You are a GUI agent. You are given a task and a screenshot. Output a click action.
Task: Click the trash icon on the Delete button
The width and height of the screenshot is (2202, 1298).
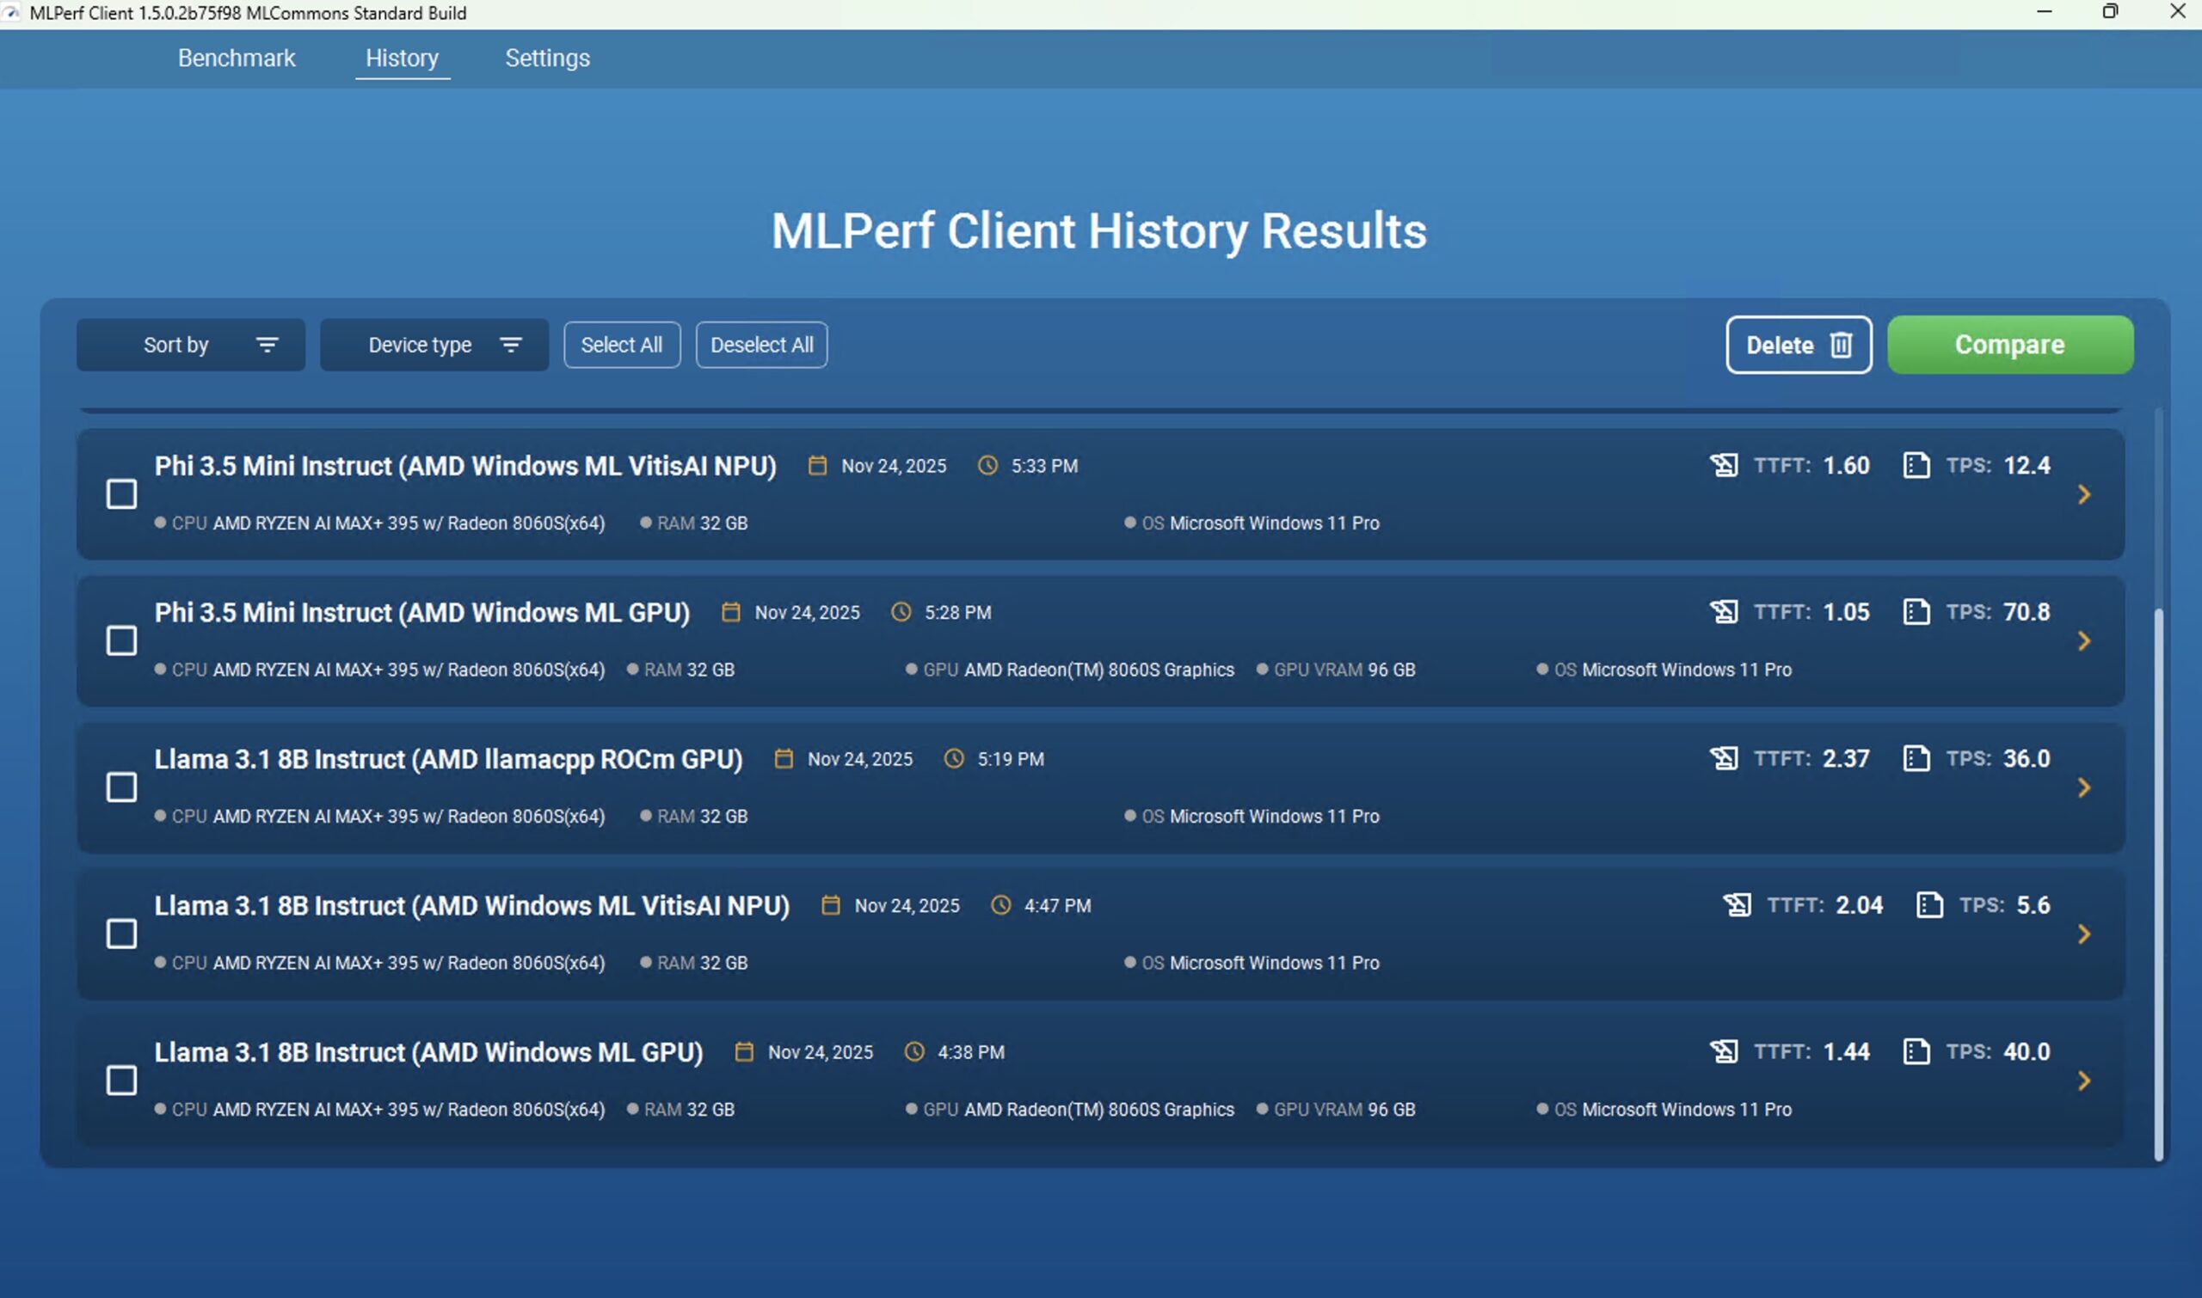pyautogui.click(x=1841, y=345)
